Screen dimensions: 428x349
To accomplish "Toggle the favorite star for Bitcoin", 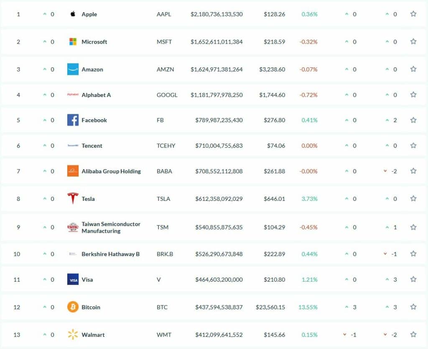I will [413, 307].
